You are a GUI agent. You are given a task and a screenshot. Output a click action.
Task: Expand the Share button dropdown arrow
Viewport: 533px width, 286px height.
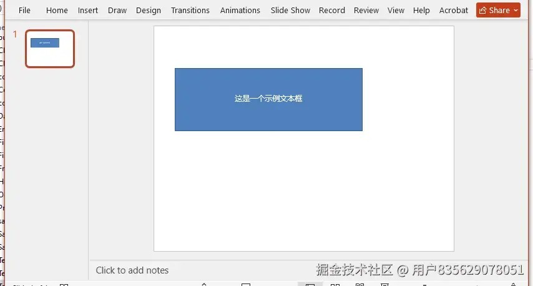tap(516, 11)
